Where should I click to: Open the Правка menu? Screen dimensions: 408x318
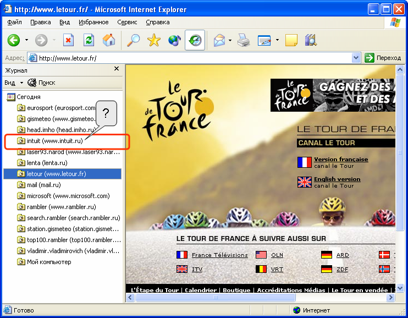tap(41, 22)
